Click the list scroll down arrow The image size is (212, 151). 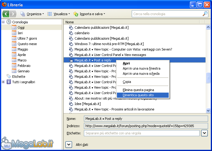click(208, 110)
